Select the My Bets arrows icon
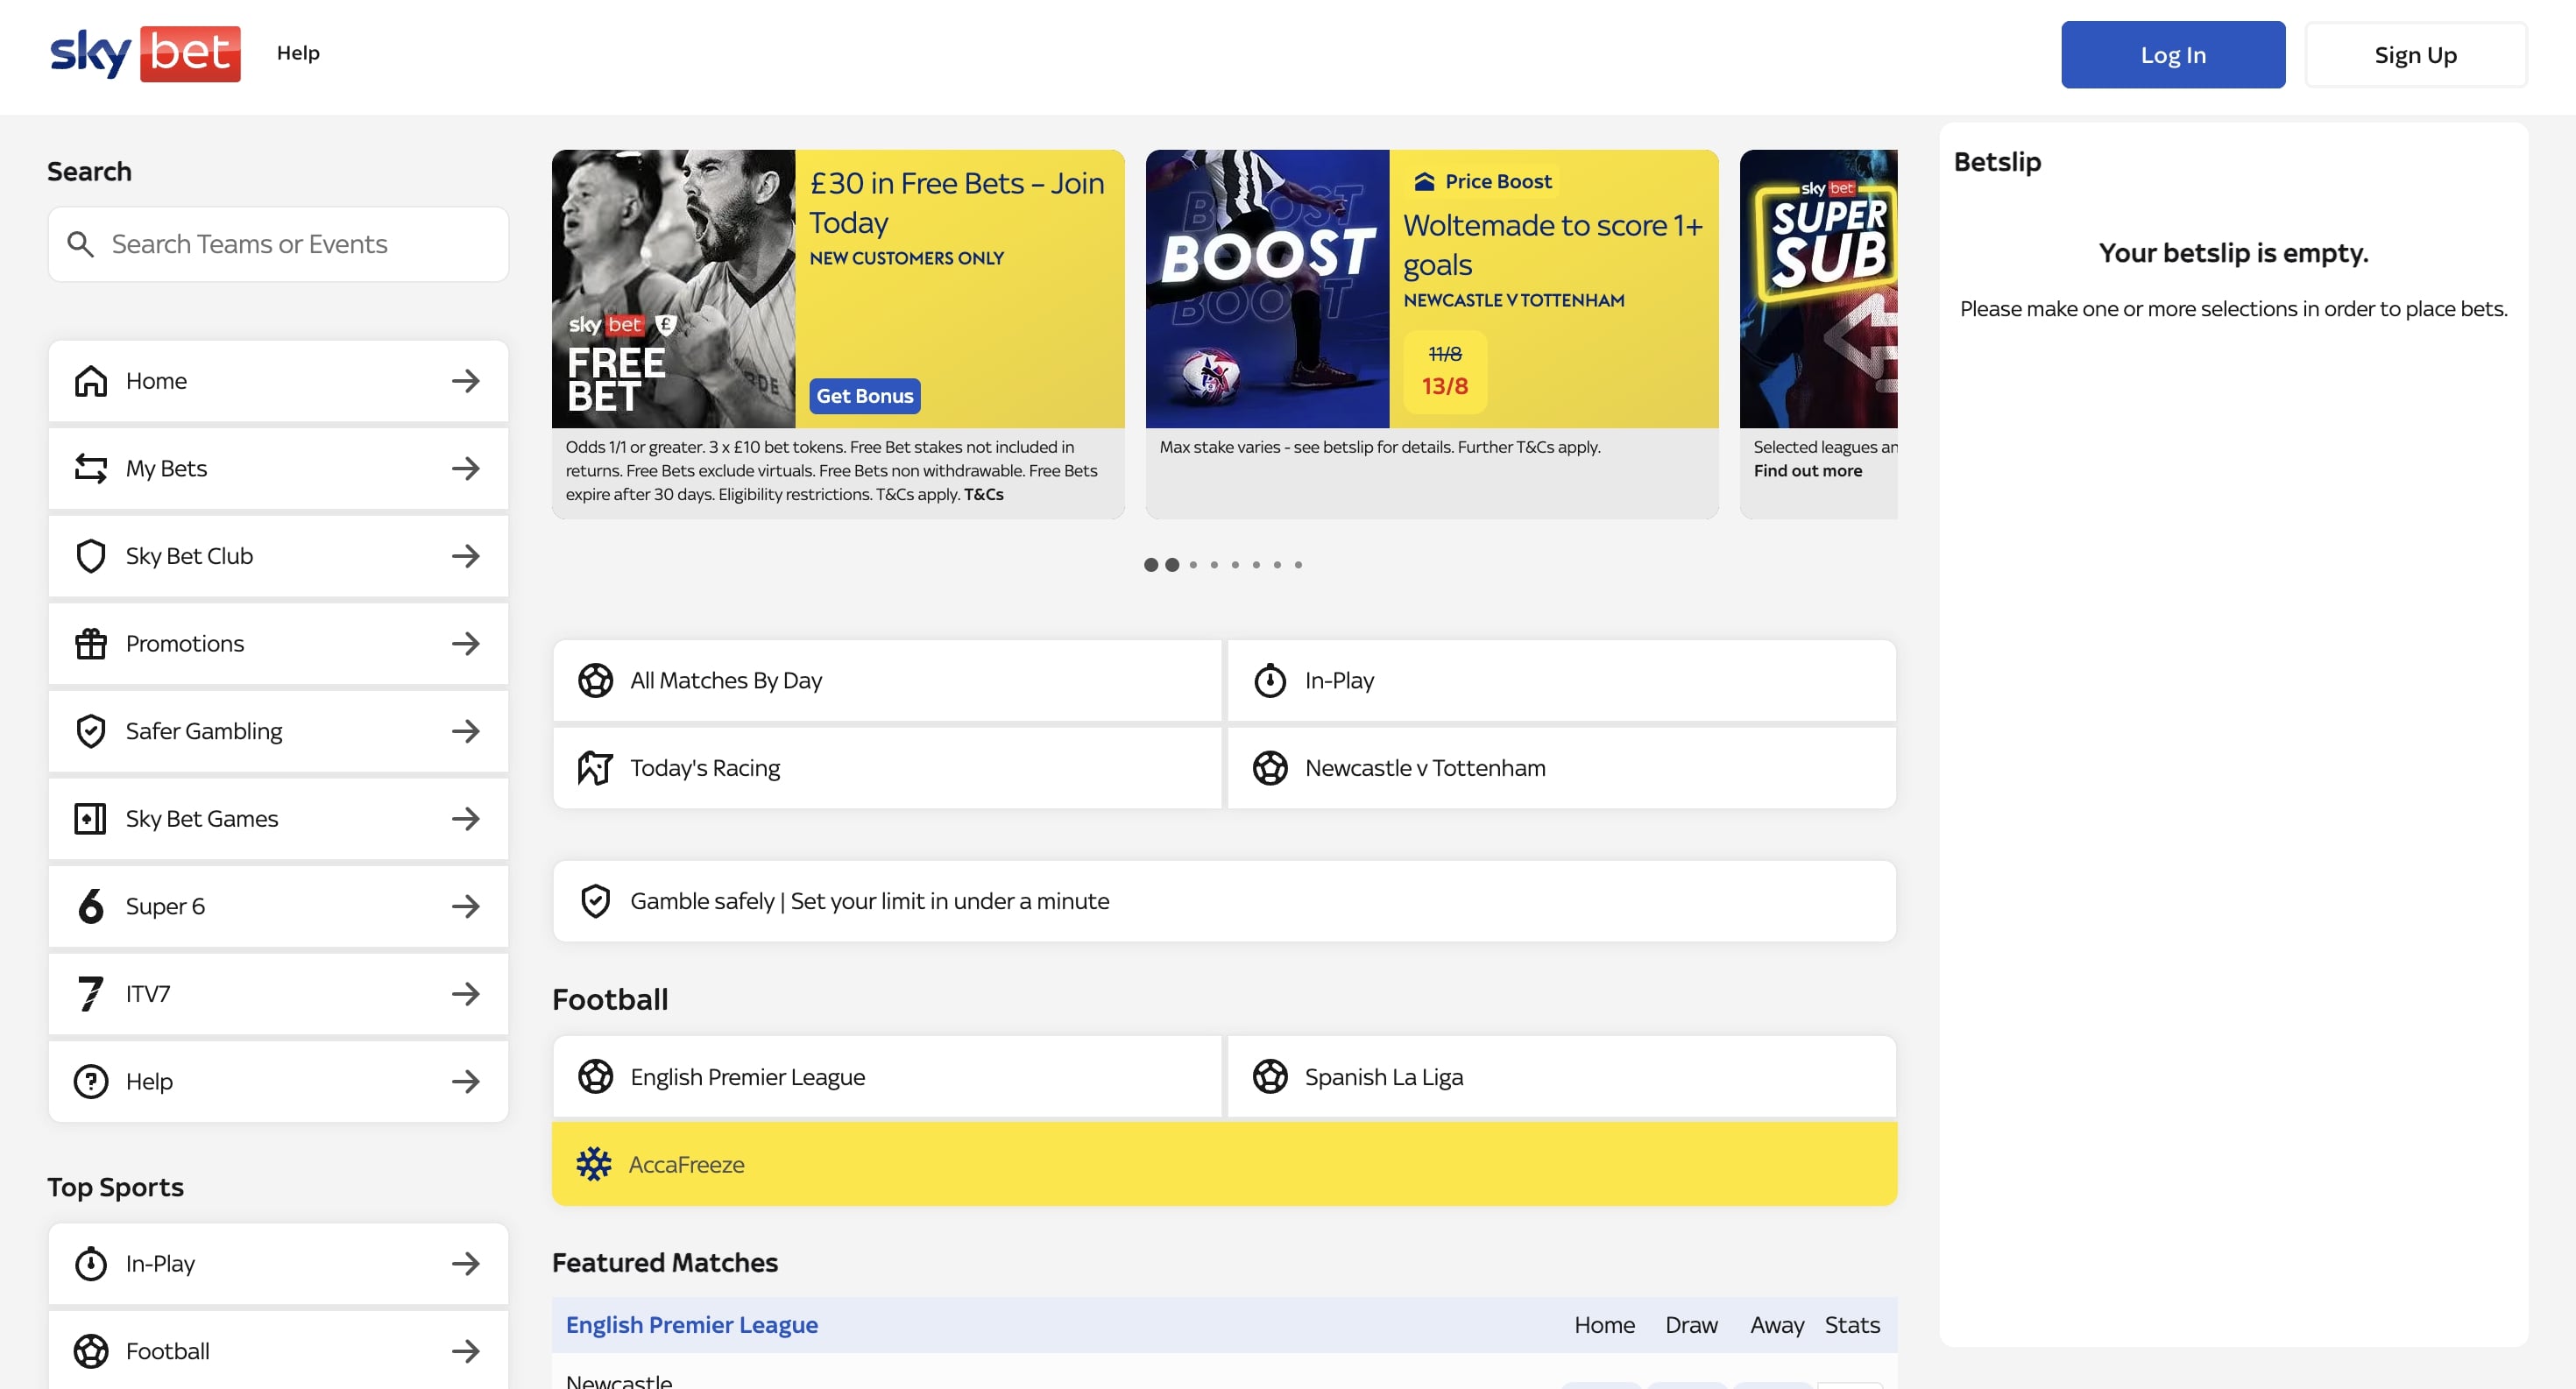 91,468
